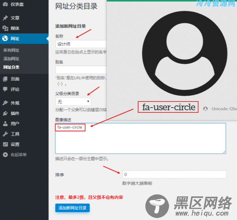Click the plug icon beside 插件
Image resolution: width=237 pixels, height=220 pixels.
(x=5, y=113)
